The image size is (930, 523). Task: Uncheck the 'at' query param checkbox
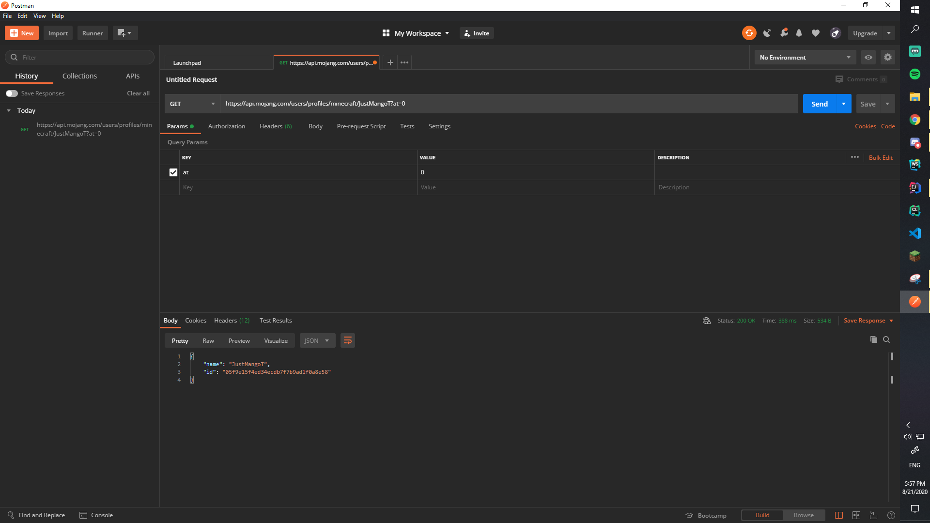coord(173,172)
